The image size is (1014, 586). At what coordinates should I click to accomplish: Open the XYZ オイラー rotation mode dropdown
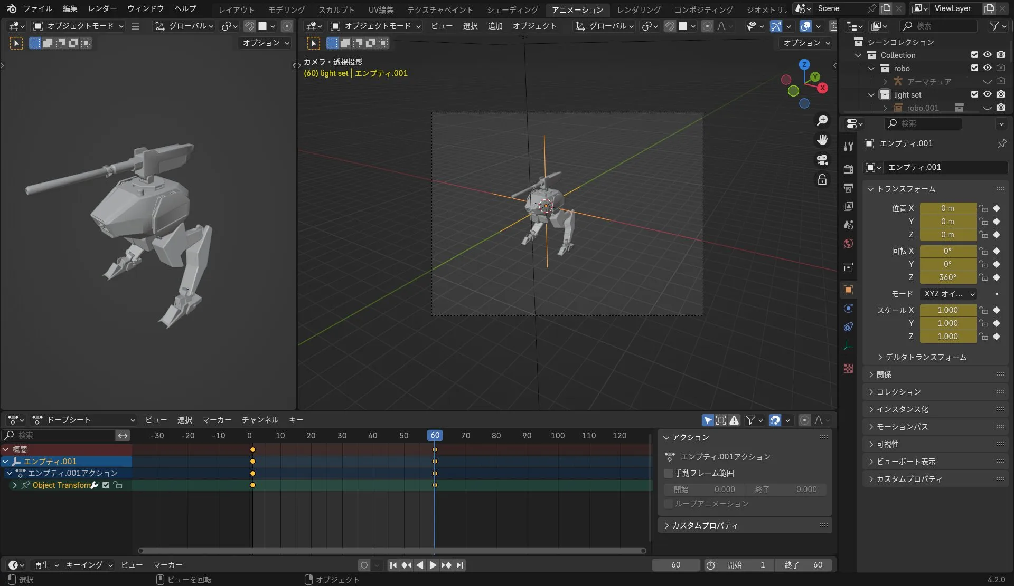coord(949,294)
